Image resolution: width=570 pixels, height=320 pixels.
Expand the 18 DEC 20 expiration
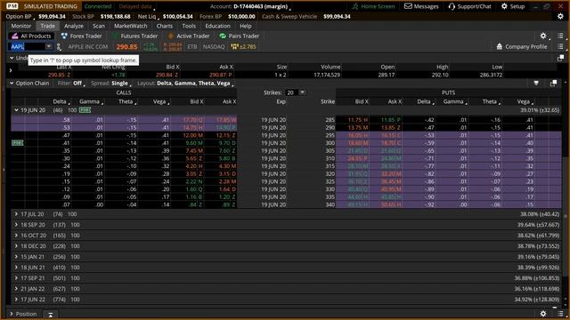click(x=16, y=246)
